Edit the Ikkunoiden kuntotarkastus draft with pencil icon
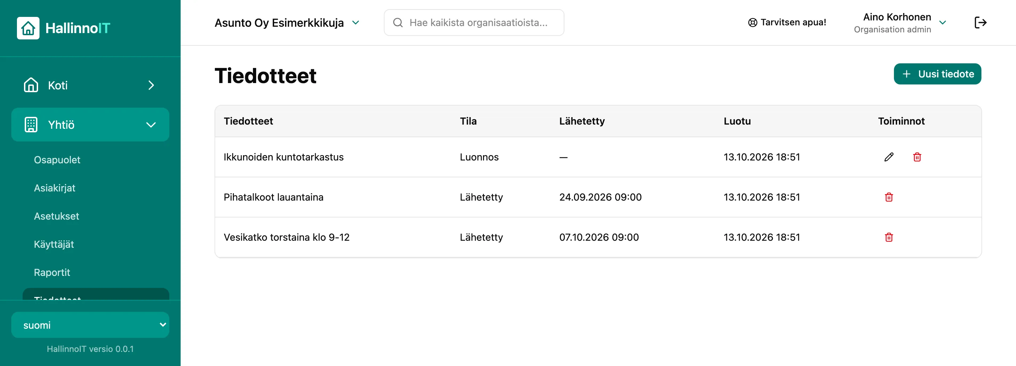 tap(889, 157)
